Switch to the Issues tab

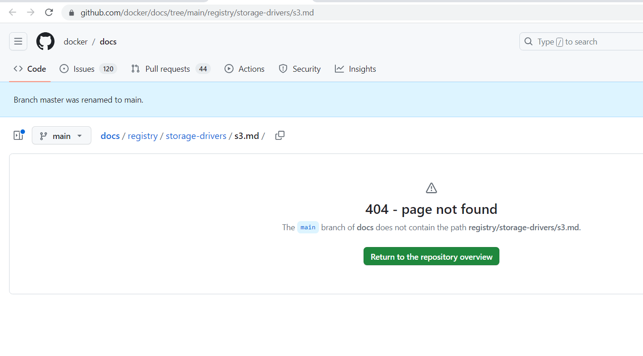[x=83, y=69]
